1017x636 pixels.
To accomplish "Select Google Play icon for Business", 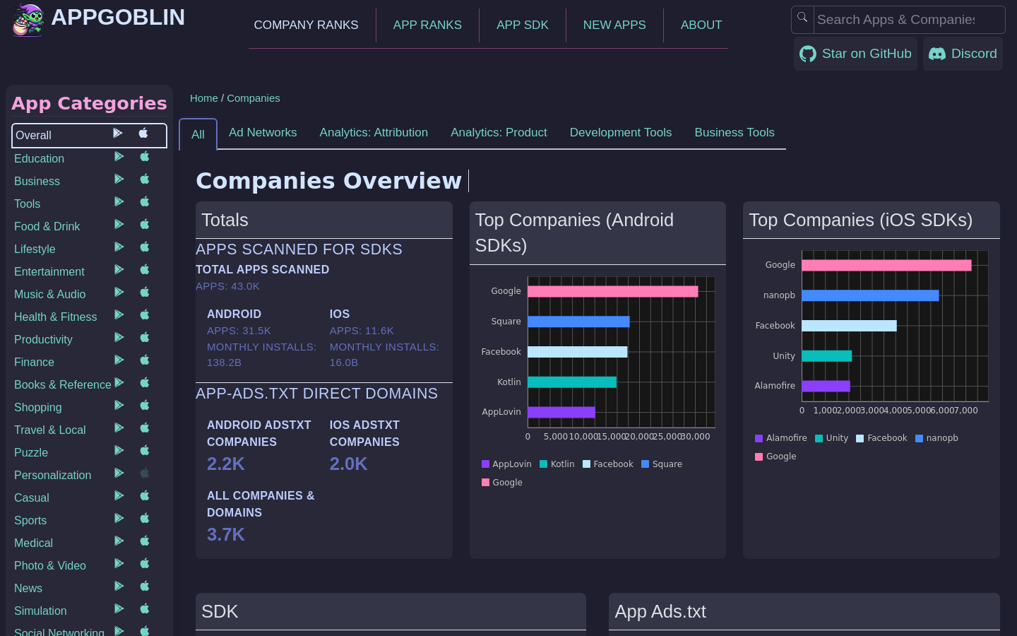I will tap(119, 179).
